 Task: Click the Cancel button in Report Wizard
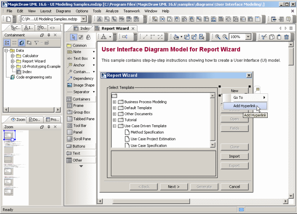click(x=235, y=187)
